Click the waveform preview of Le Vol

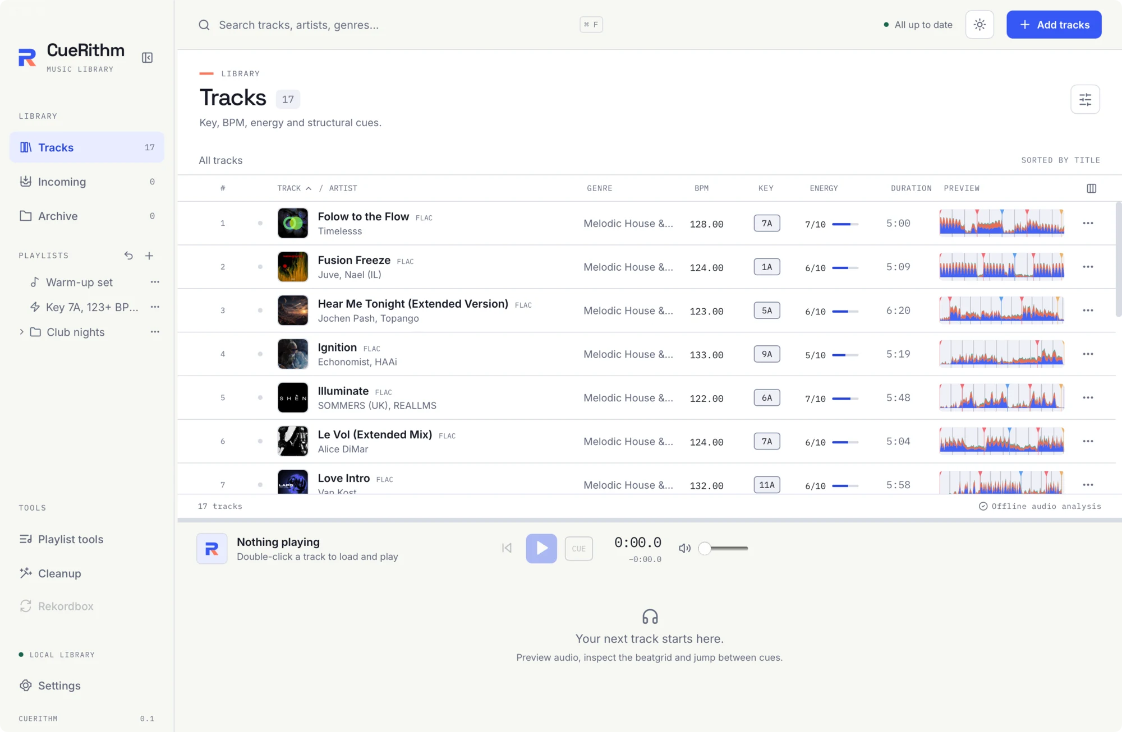pyautogui.click(x=1001, y=441)
